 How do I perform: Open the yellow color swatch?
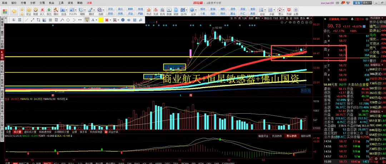point(101,20)
